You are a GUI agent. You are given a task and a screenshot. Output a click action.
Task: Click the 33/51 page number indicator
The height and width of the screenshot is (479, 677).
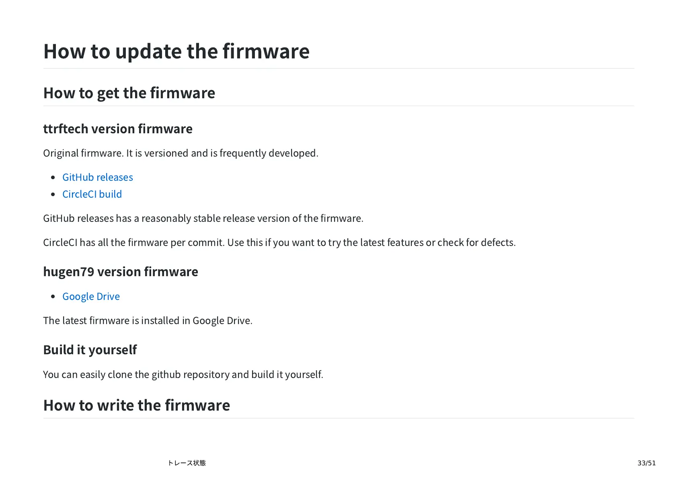pos(646,463)
